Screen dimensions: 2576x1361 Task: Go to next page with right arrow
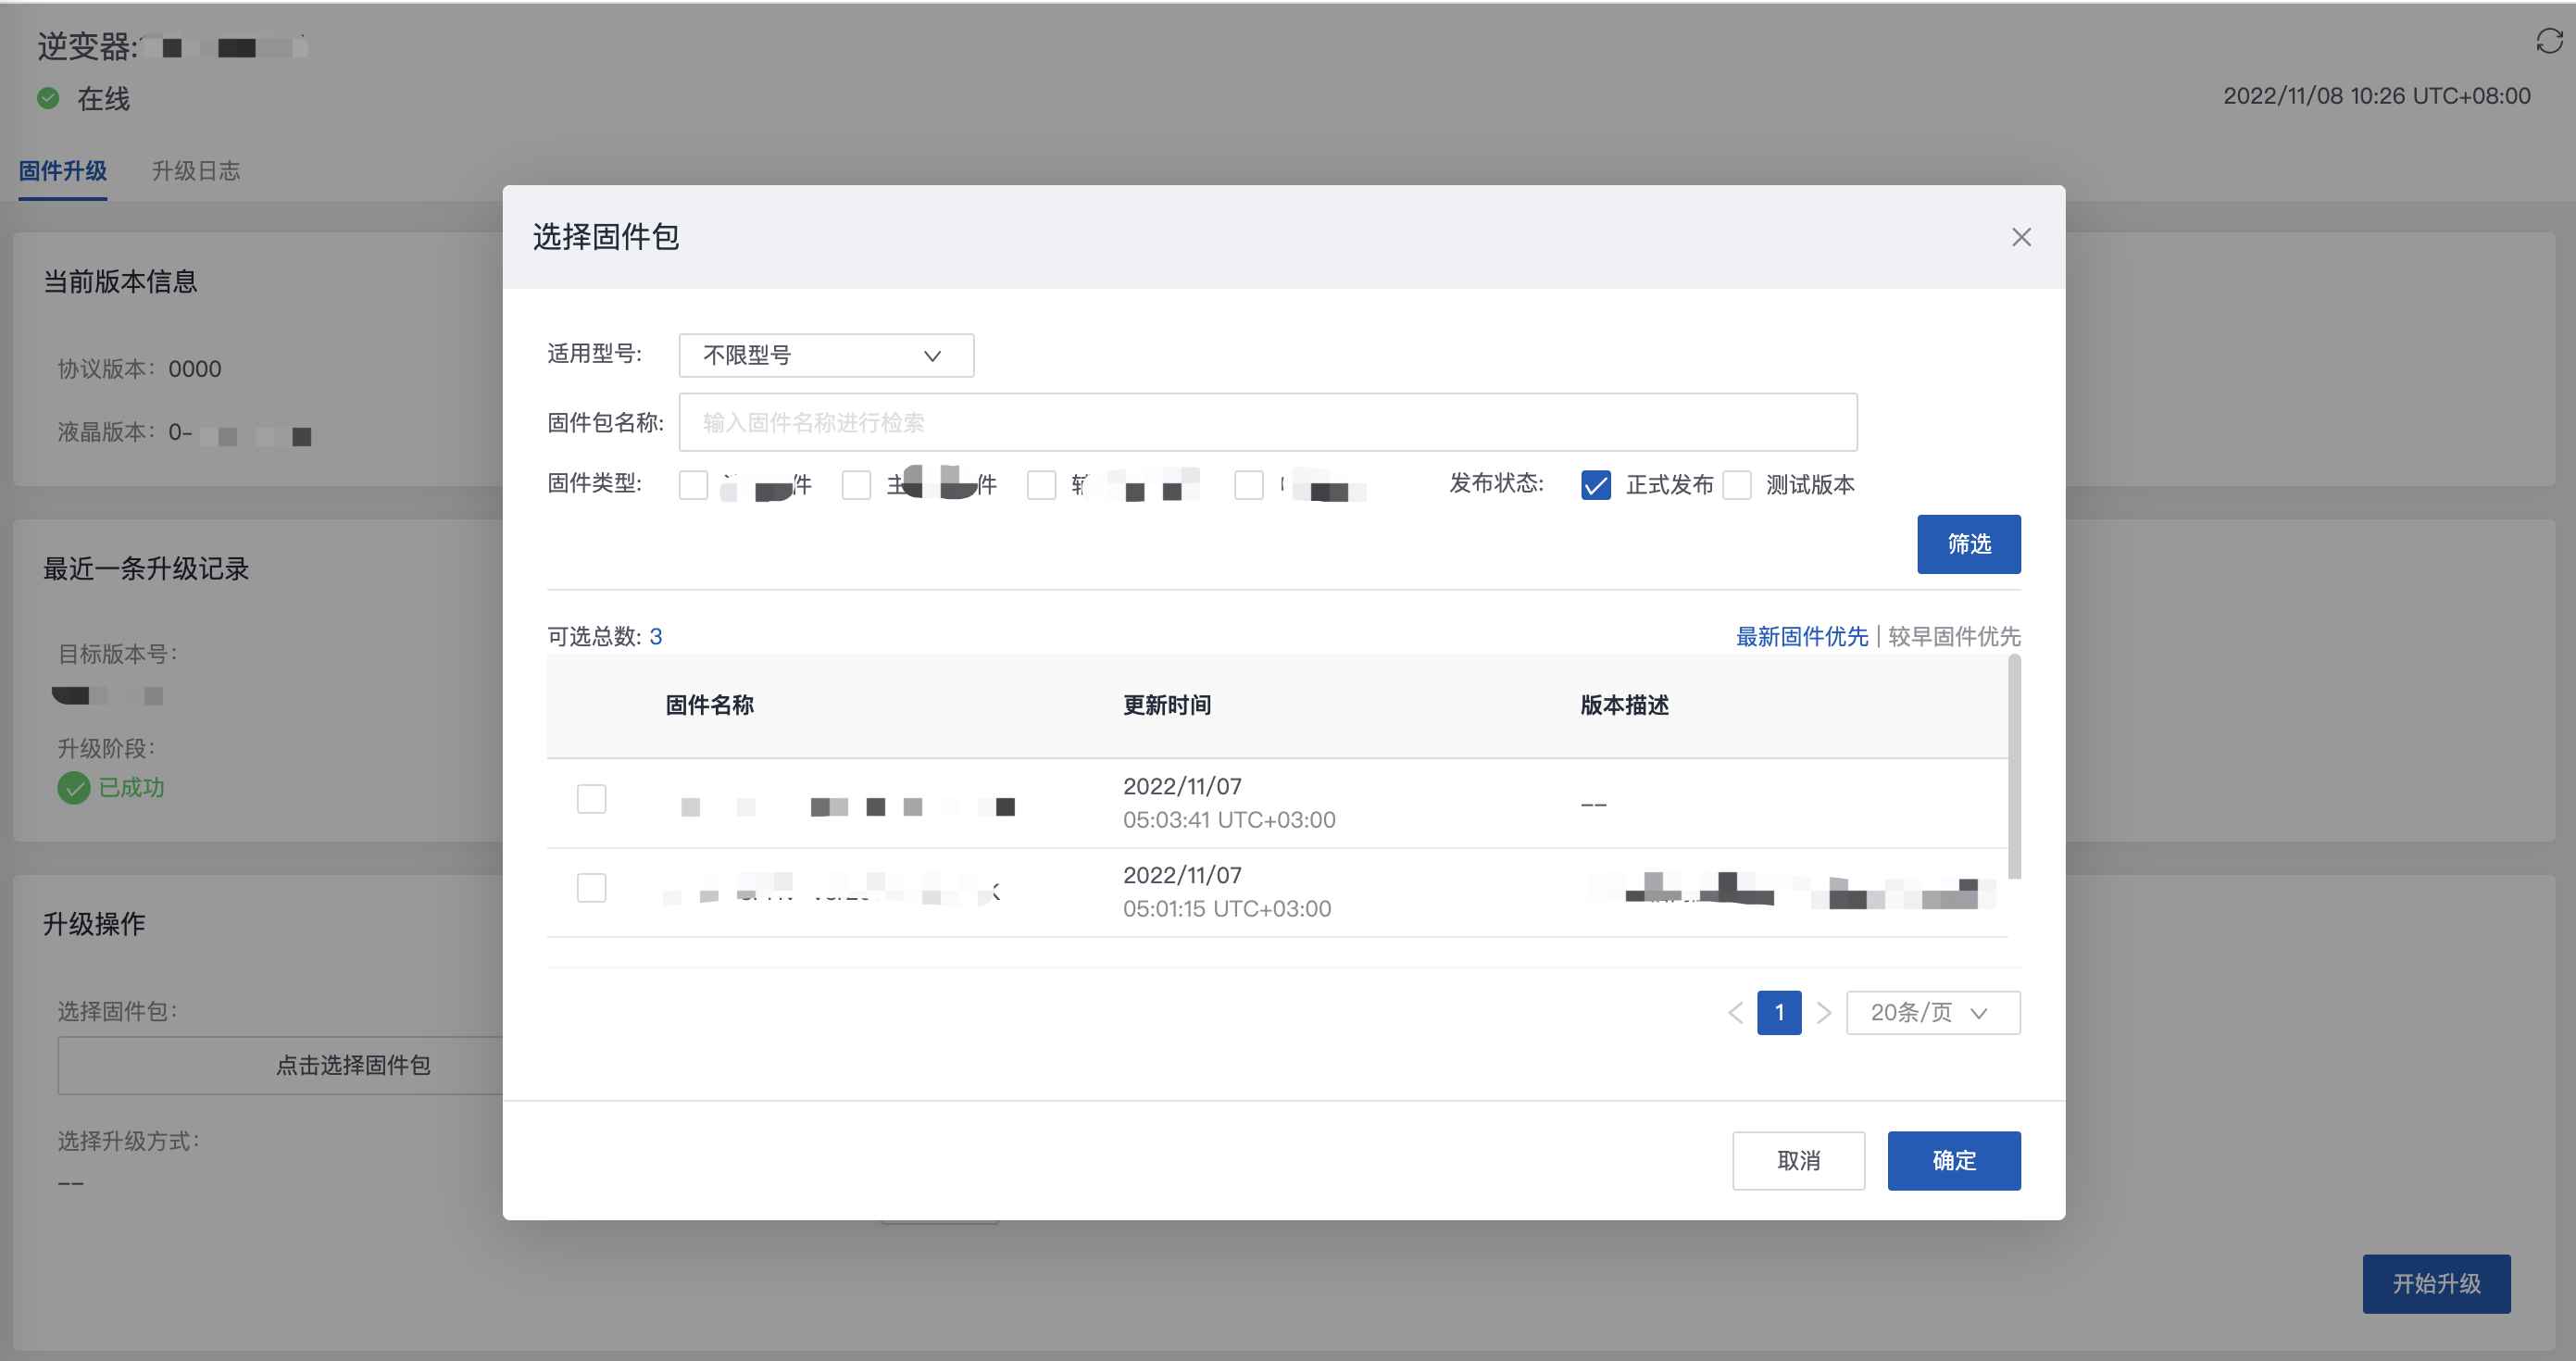point(1824,1013)
